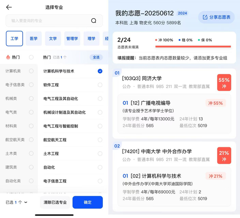Click the 软件工程 major label
This screenshot has width=240, height=218.
coord(51,85)
